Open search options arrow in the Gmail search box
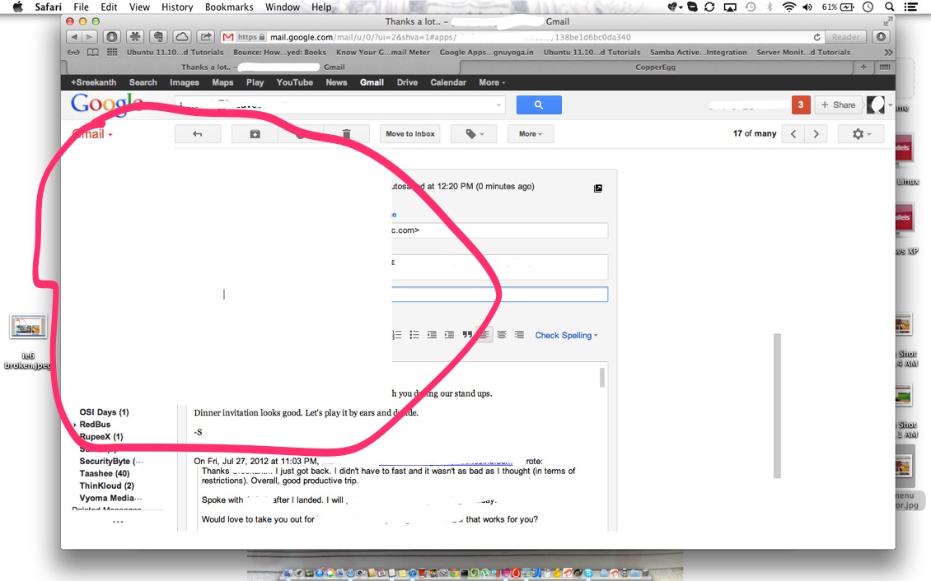 [498, 105]
